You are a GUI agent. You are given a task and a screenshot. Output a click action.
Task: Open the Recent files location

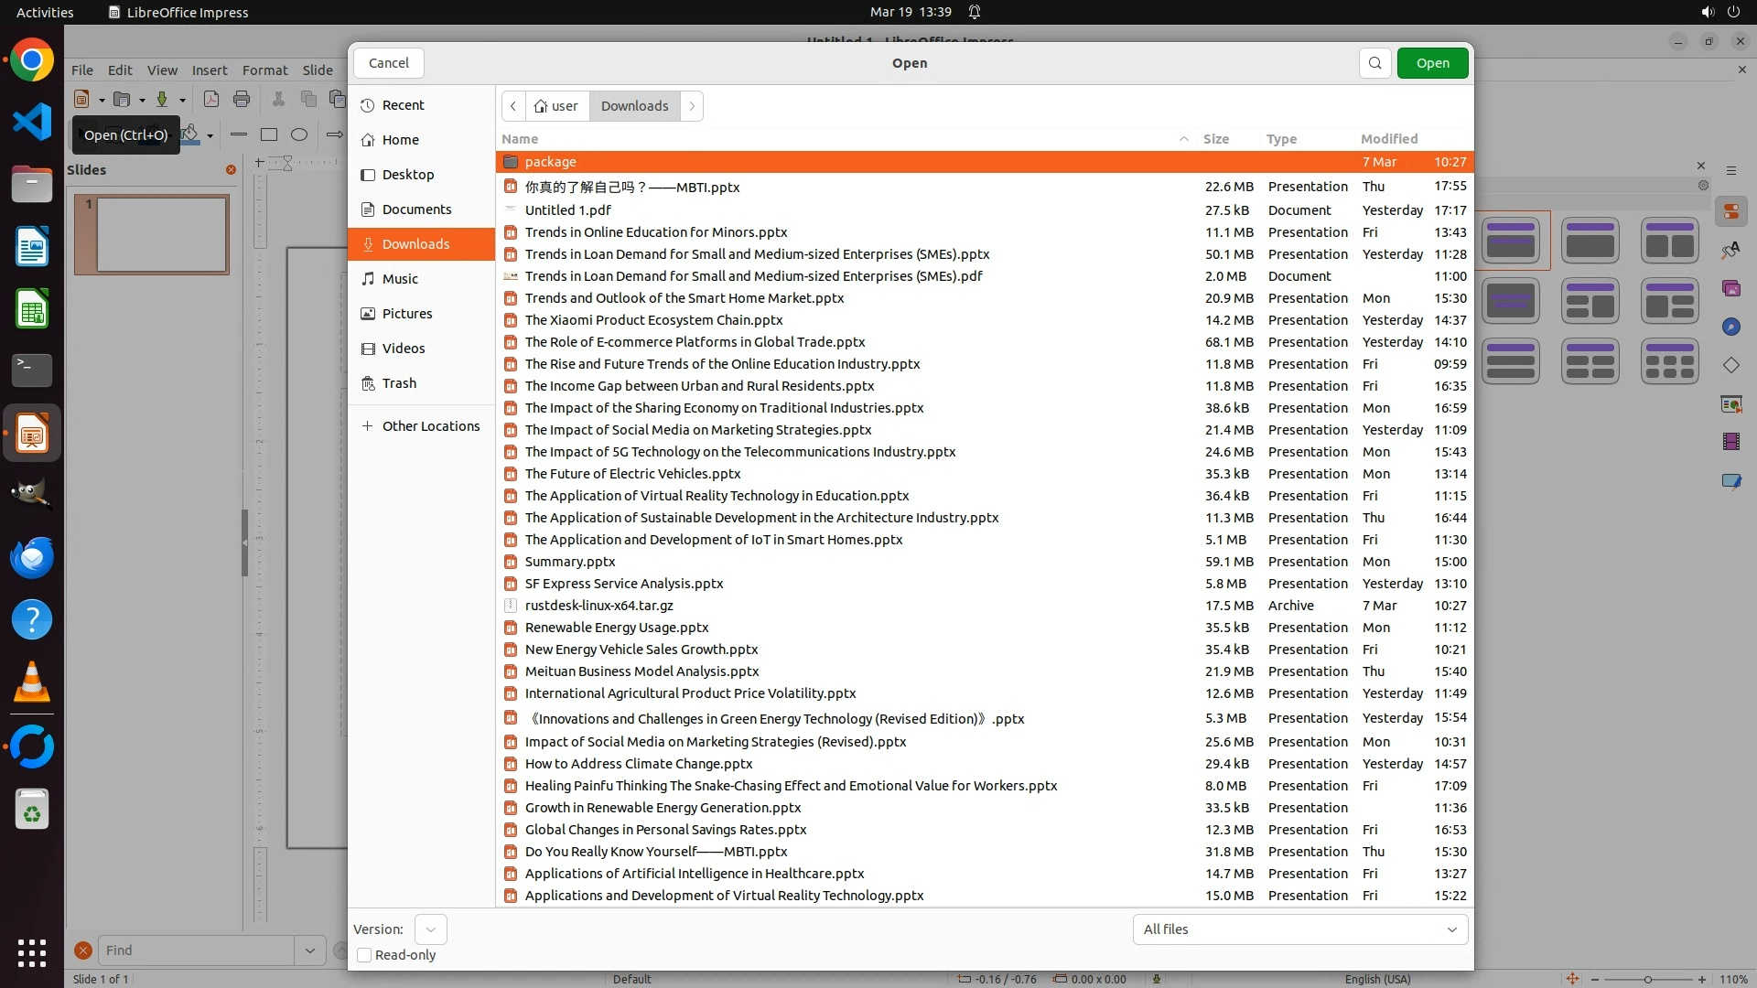[x=403, y=105]
